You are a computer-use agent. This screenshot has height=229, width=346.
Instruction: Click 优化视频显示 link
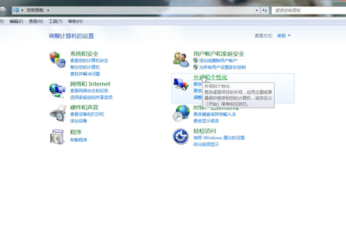pyautogui.click(x=206, y=144)
